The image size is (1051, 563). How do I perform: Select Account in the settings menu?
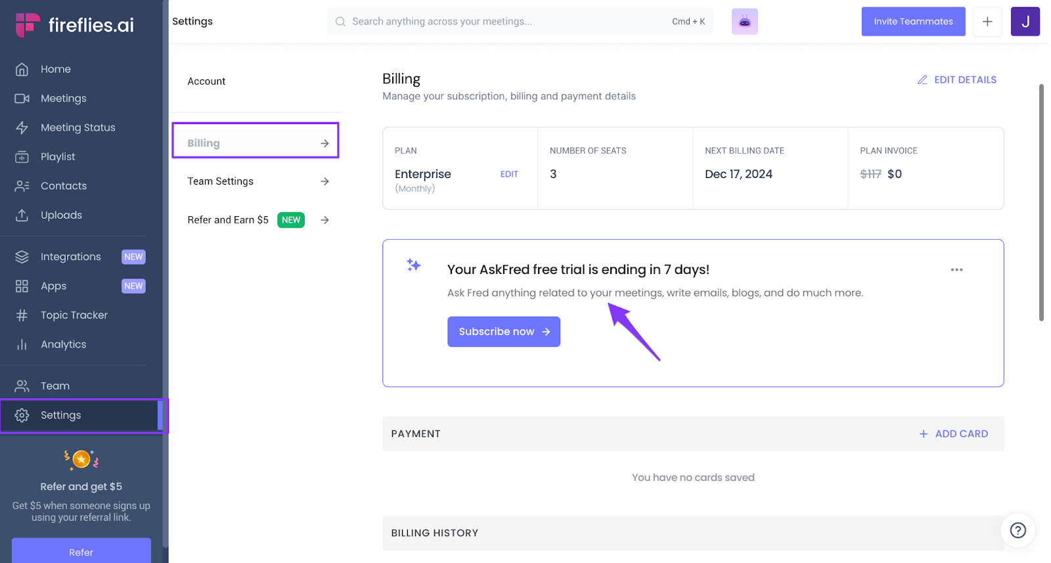206,81
